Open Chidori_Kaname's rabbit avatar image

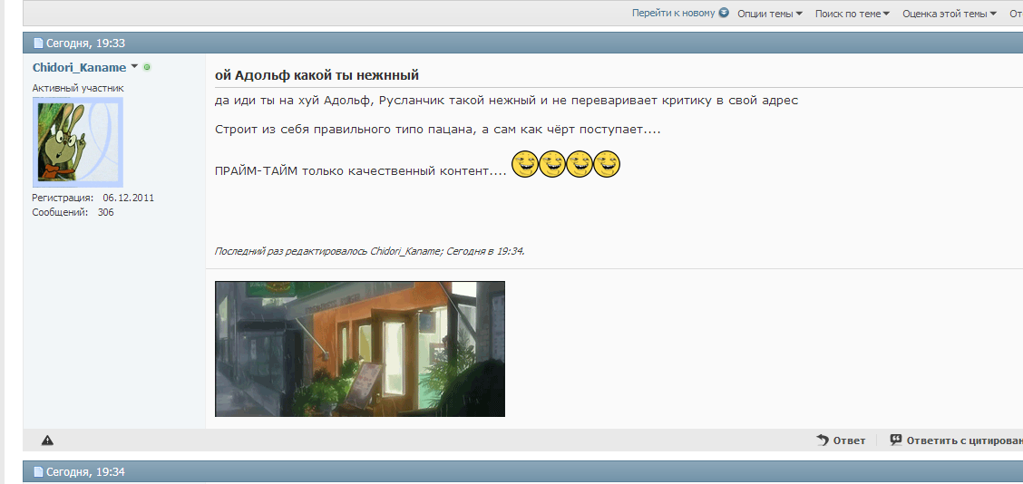point(78,142)
